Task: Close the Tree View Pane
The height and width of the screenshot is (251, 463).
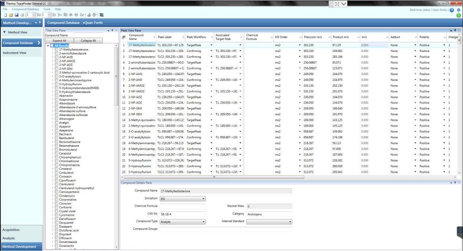Action: (x=116, y=30)
